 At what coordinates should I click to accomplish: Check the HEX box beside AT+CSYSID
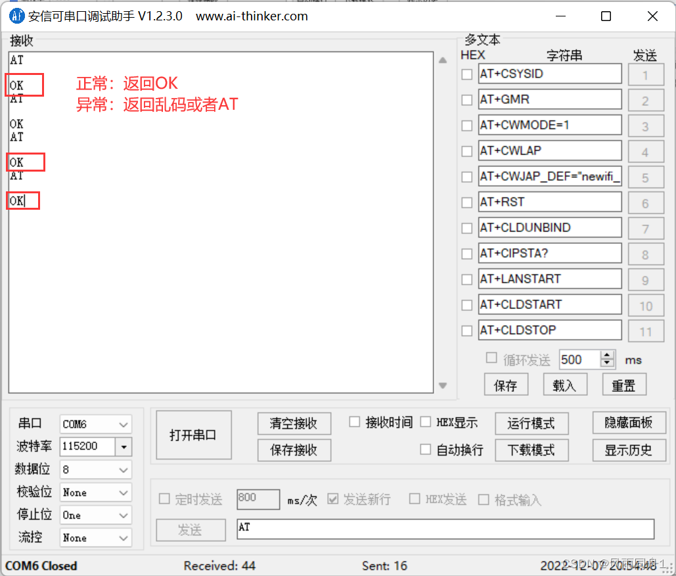(467, 74)
